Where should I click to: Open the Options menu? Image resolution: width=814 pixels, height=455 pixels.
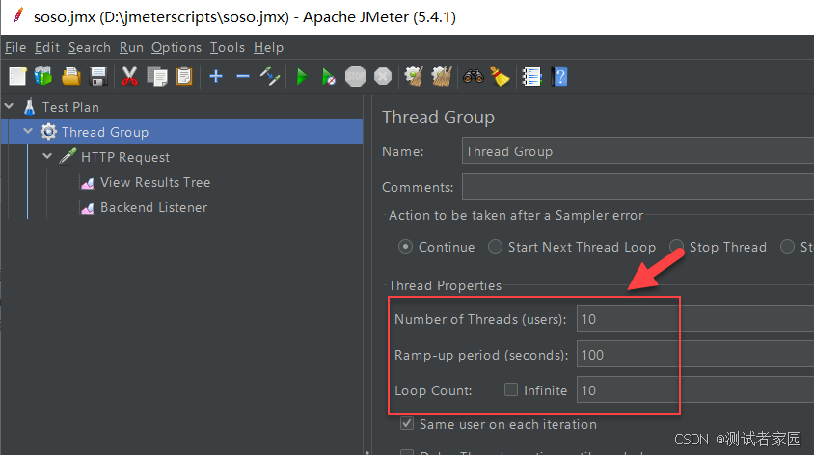coord(176,48)
